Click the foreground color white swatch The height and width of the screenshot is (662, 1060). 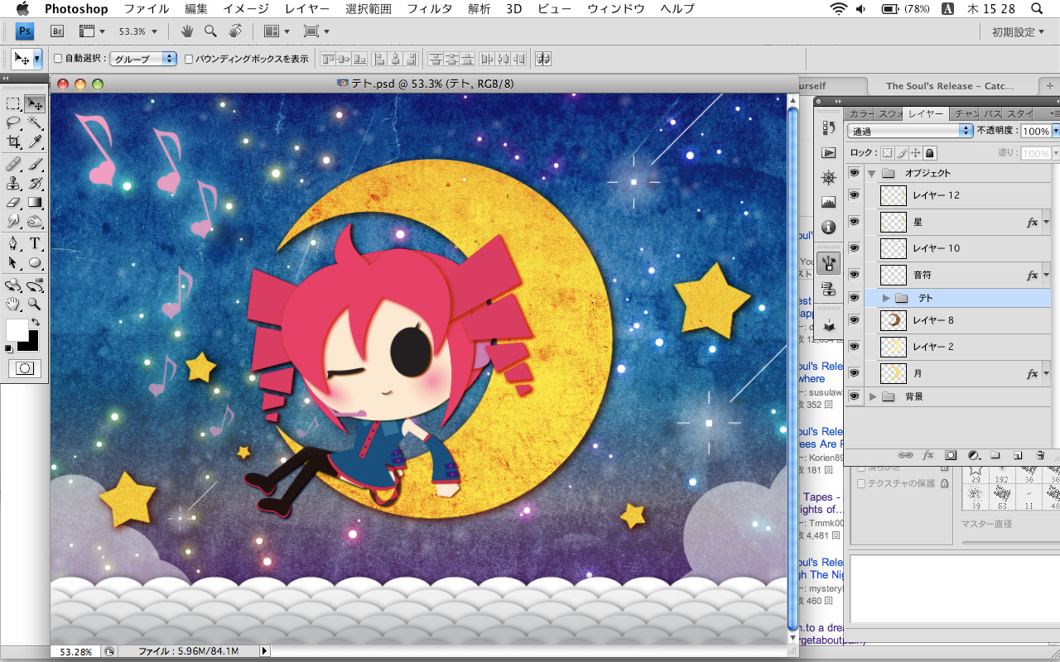[x=16, y=329]
